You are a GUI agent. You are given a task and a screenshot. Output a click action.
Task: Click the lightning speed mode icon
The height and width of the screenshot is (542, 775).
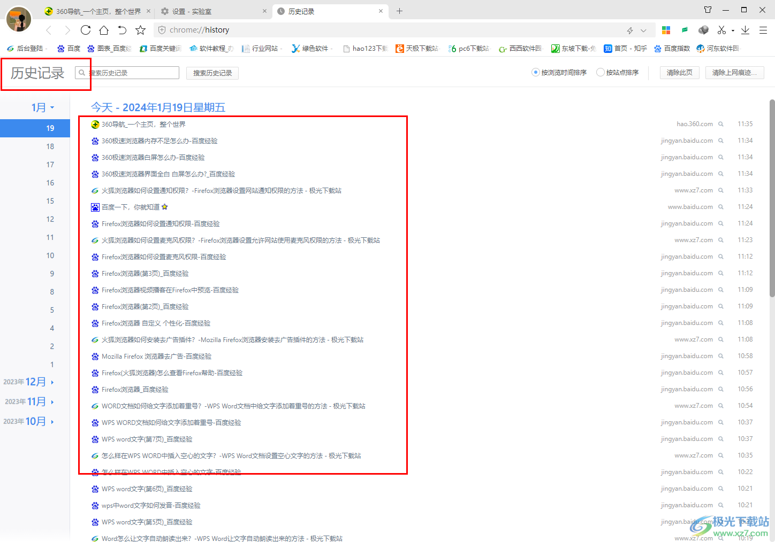[630, 30]
